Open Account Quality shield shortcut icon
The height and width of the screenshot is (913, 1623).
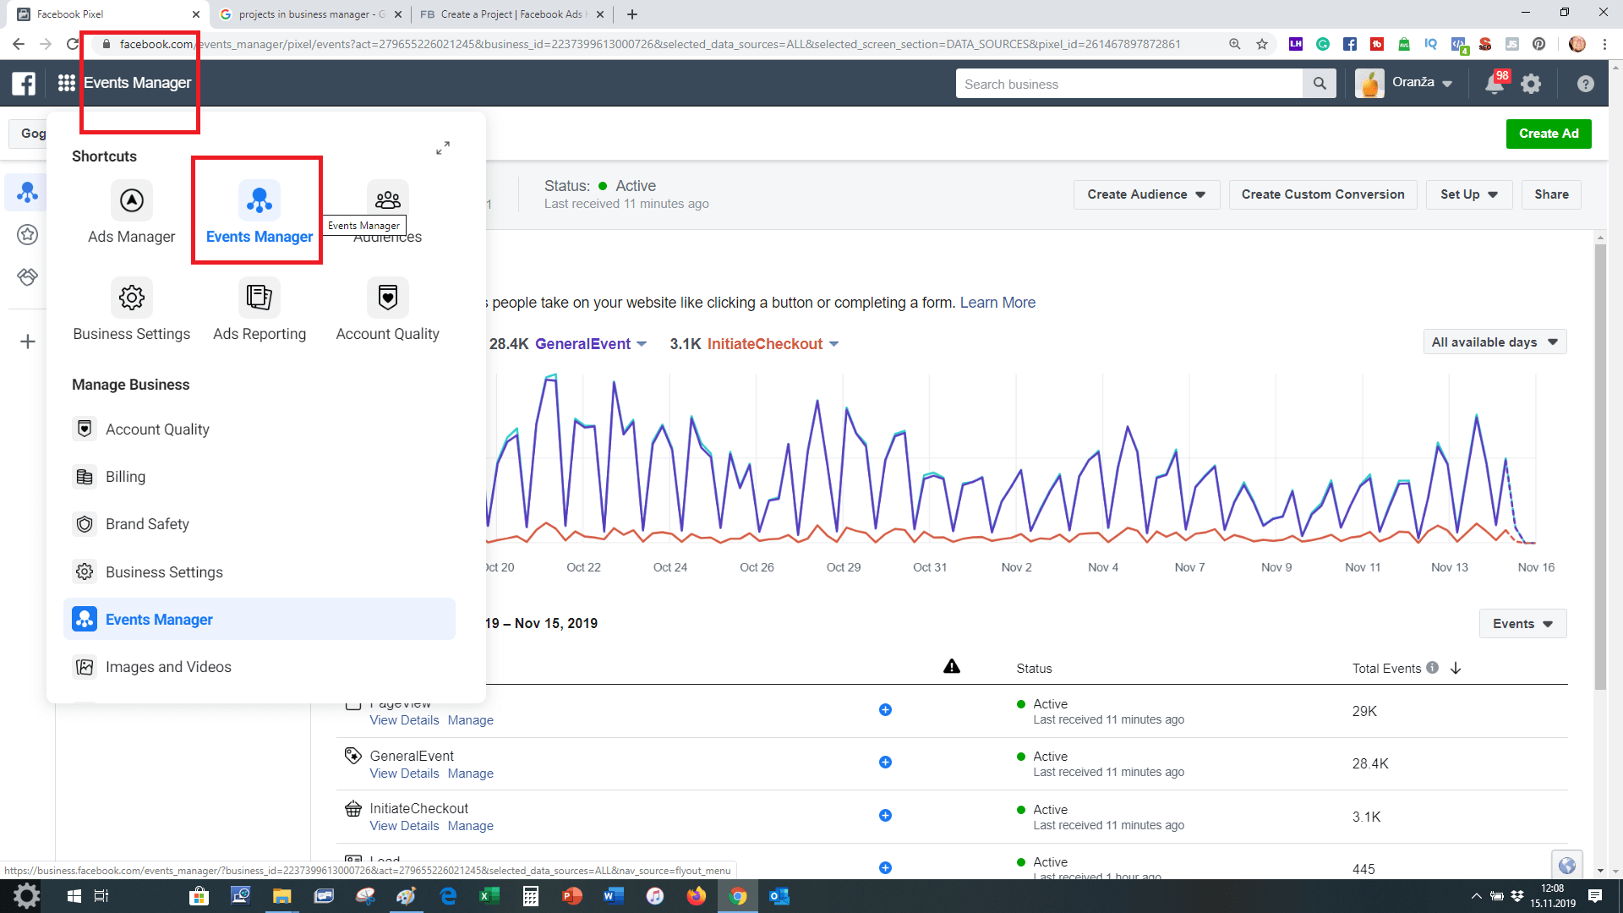click(387, 298)
